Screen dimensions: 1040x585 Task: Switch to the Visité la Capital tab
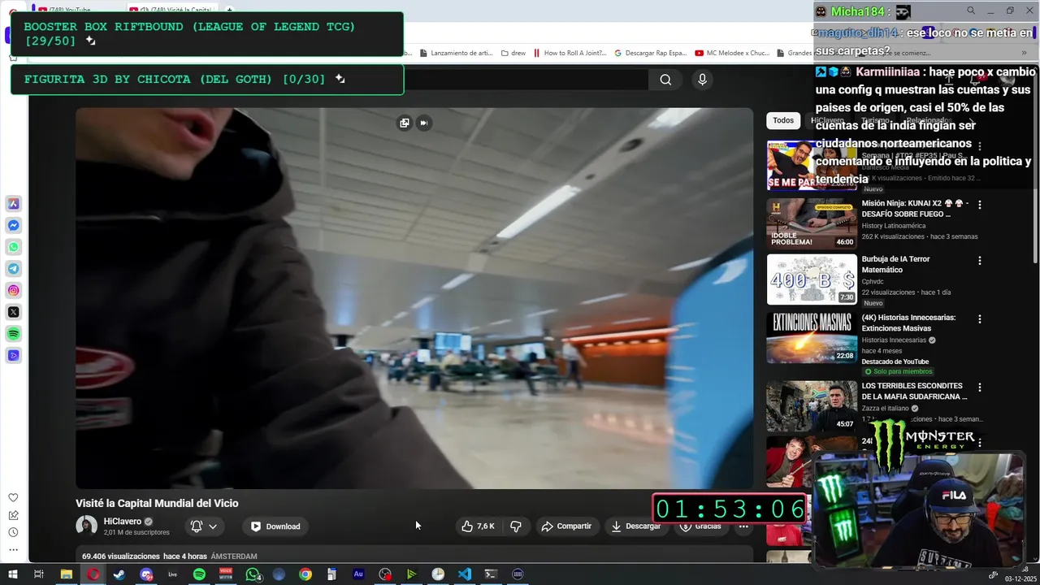[x=172, y=11]
